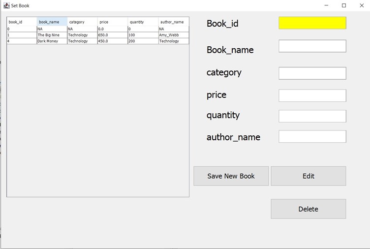This screenshot has width=370, height=249.
Task: Click the category column header in table
Action: (82, 22)
